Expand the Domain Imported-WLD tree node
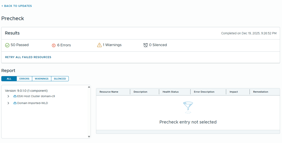This screenshot has width=282, height=143. tap(8, 103)
